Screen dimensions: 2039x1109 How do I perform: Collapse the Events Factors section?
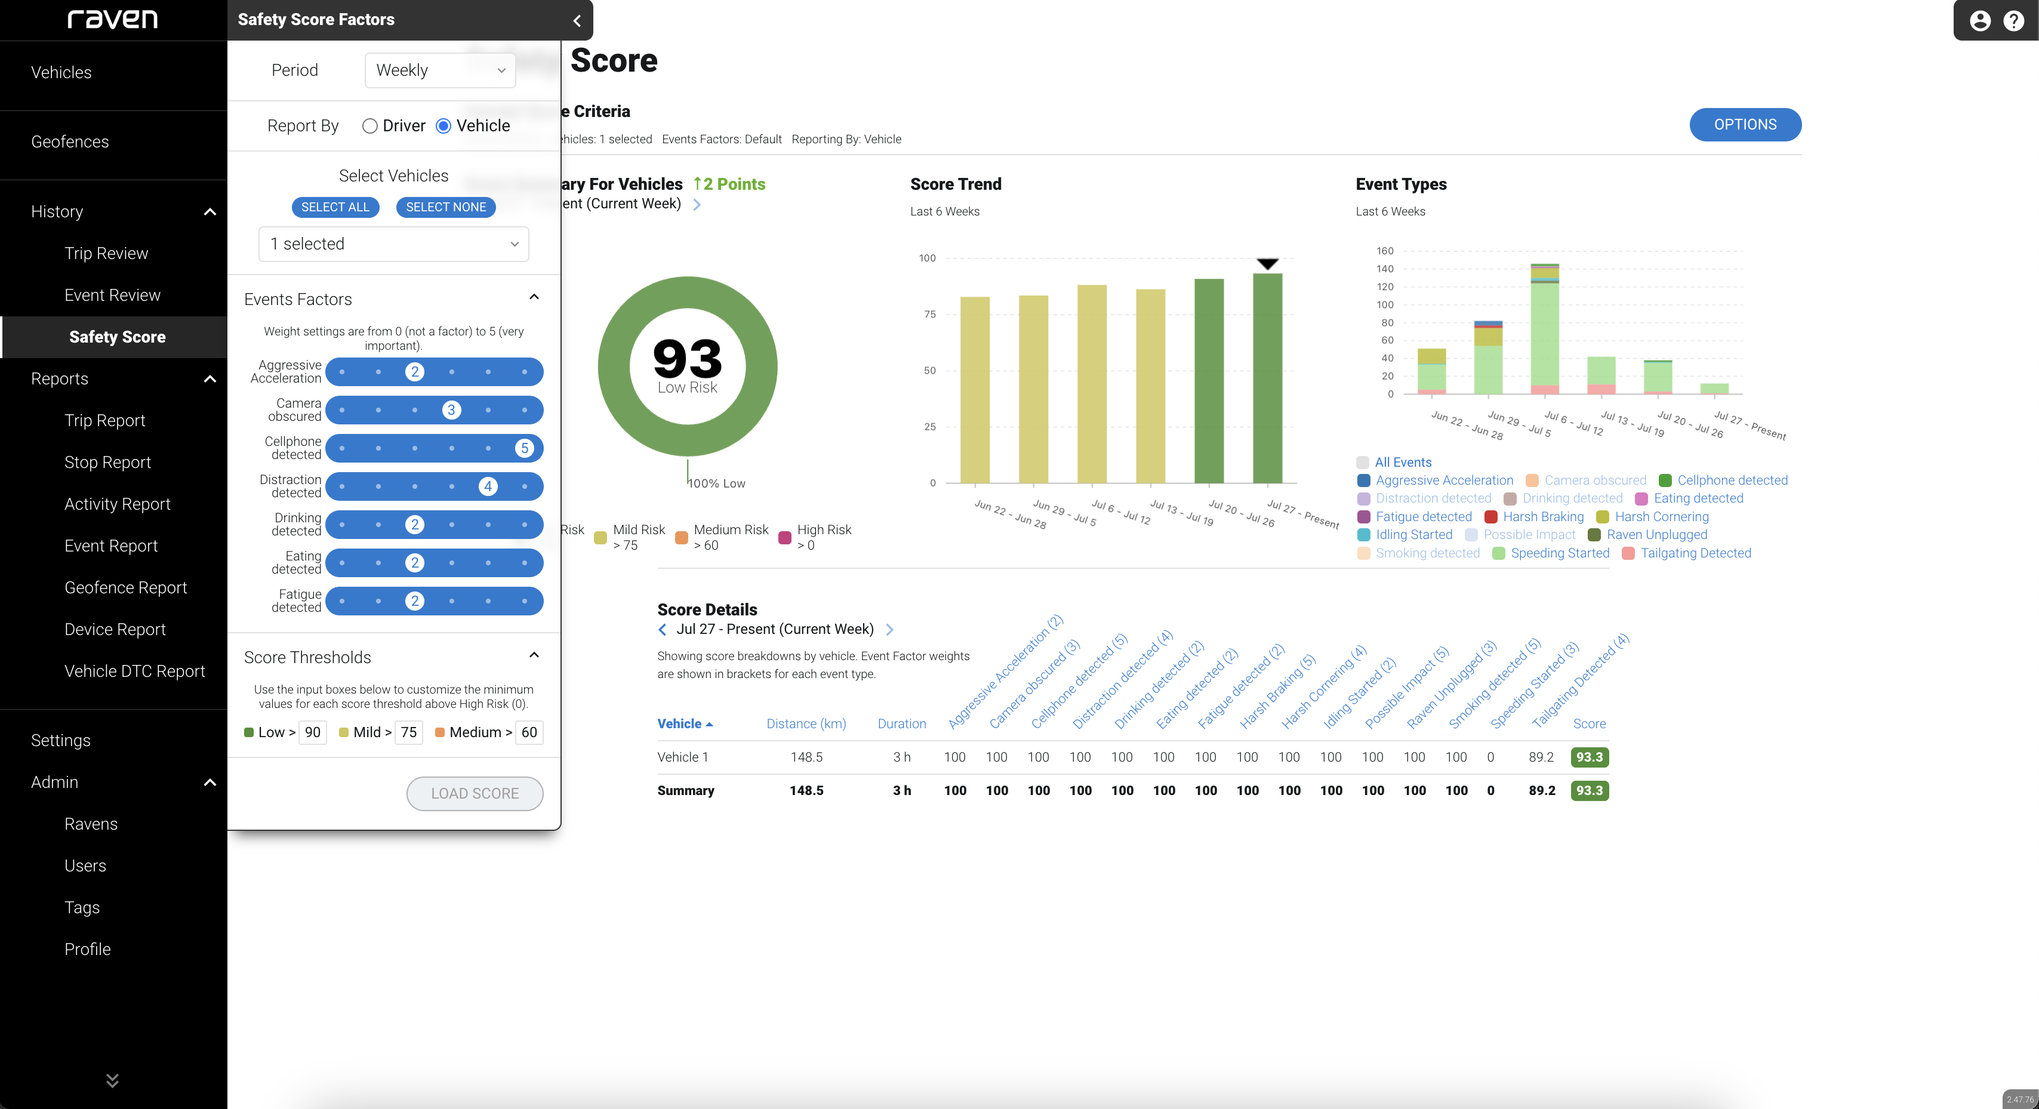pos(534,297)
